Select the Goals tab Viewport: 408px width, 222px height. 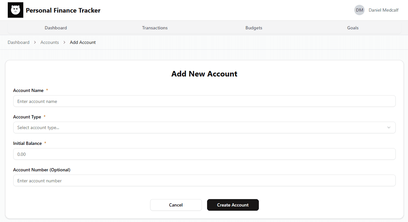tap(353, 28)
